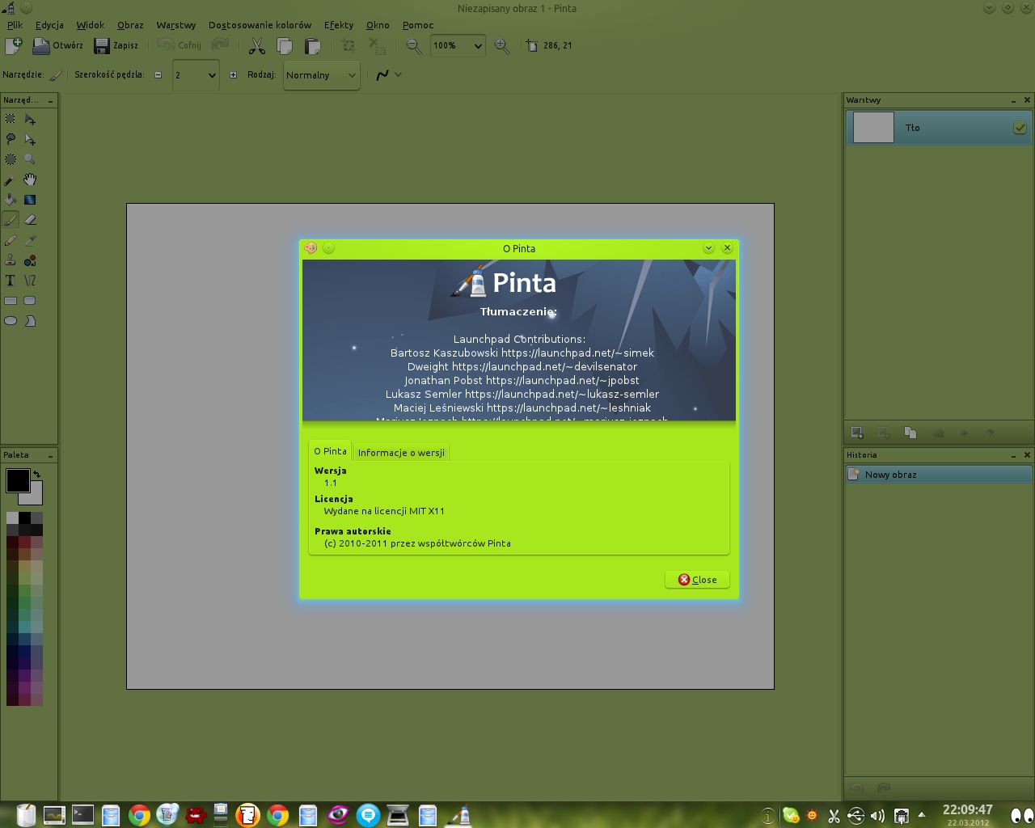Click the Close button in About dialog

(697, 580)
